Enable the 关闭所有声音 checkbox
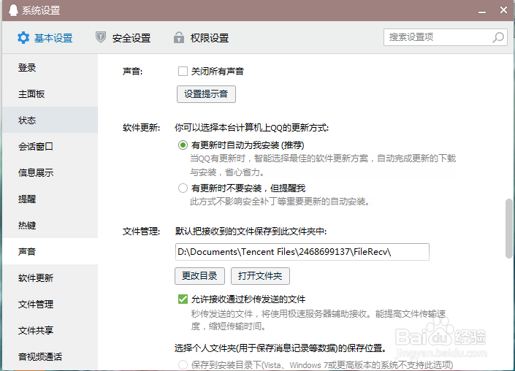 (x=183, y=72)
